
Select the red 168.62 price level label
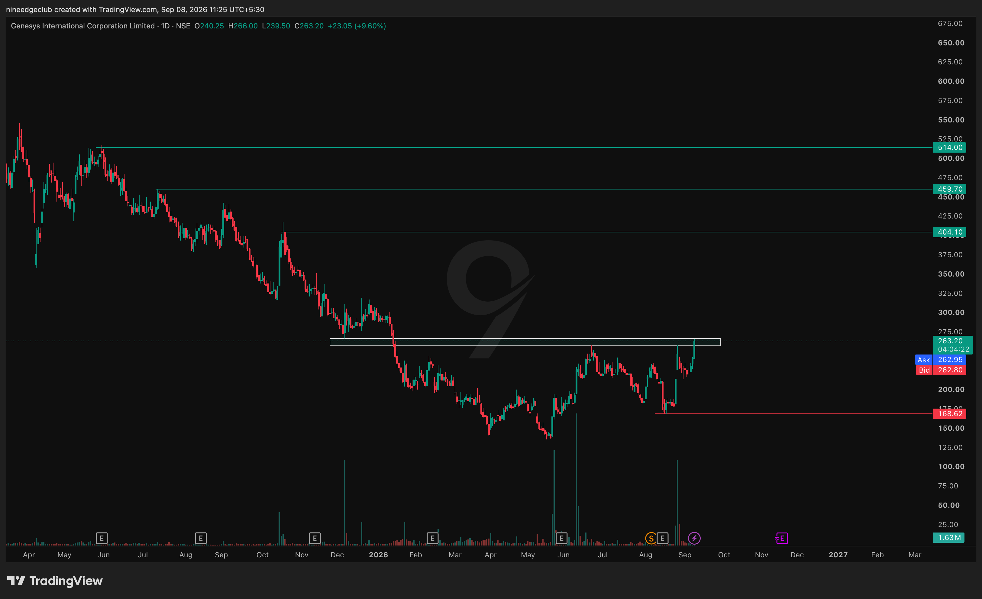[950, 414]
